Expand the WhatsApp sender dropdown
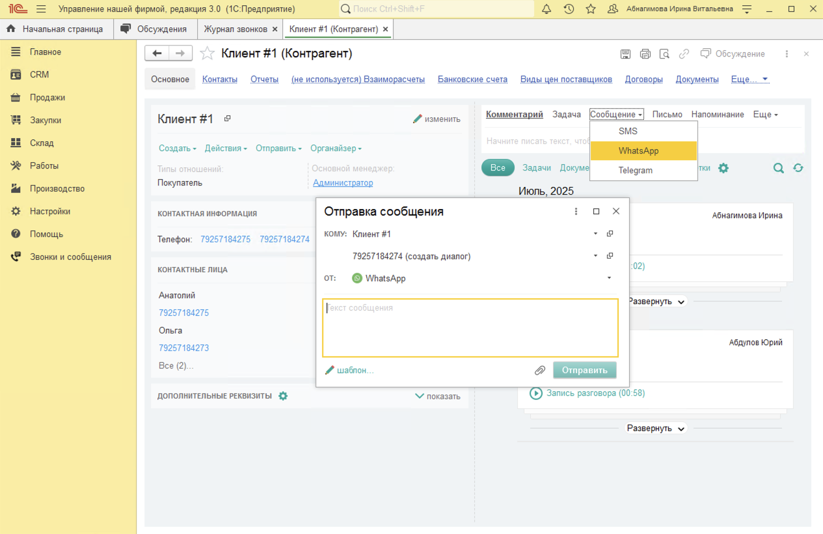This screenshot has width=823, height=534. pos(609,278)
